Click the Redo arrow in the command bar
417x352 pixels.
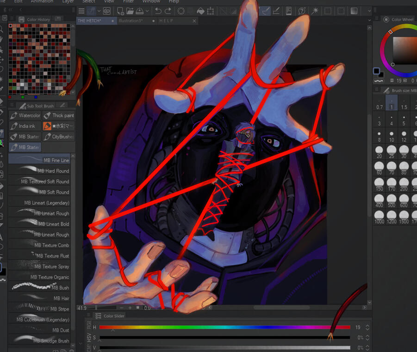pyautogui.click(x=168, y=11)
